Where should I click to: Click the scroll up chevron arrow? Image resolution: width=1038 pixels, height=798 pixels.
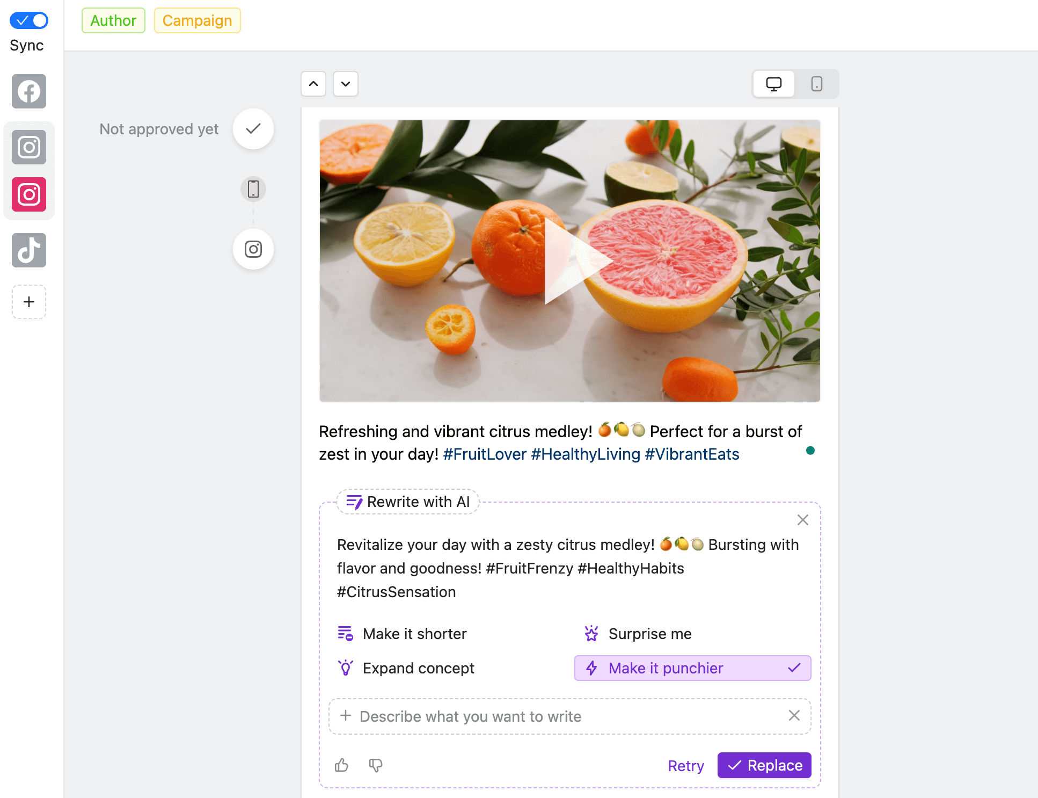315,83
